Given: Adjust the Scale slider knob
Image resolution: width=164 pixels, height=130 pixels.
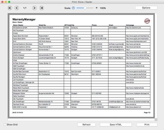Looking at the screenshot, I should tap(85, 8).
